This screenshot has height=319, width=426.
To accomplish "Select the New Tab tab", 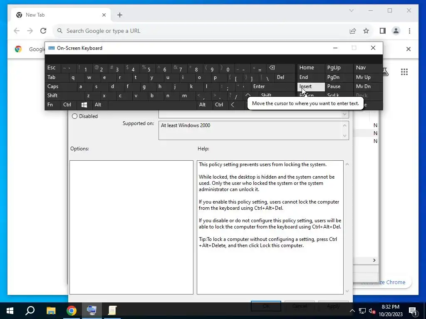I will [60, 15].
